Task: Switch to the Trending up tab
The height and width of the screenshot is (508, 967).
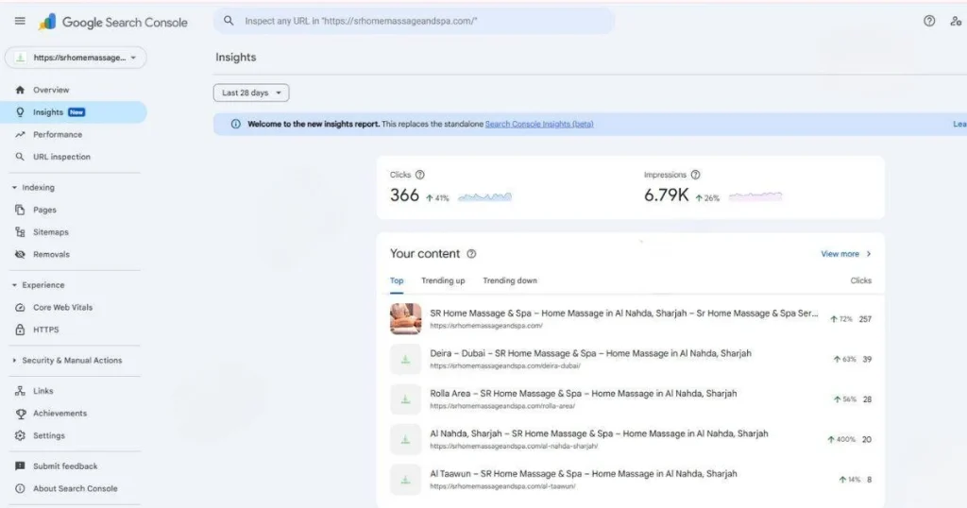Action: pyautogui.click(x=443, y=281)
